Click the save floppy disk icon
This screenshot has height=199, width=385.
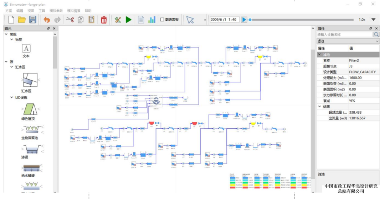coord(32,20)
